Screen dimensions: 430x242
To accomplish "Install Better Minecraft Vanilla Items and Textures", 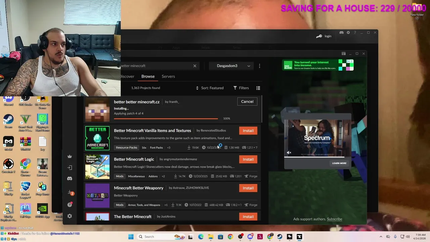I will pos(248,131).
